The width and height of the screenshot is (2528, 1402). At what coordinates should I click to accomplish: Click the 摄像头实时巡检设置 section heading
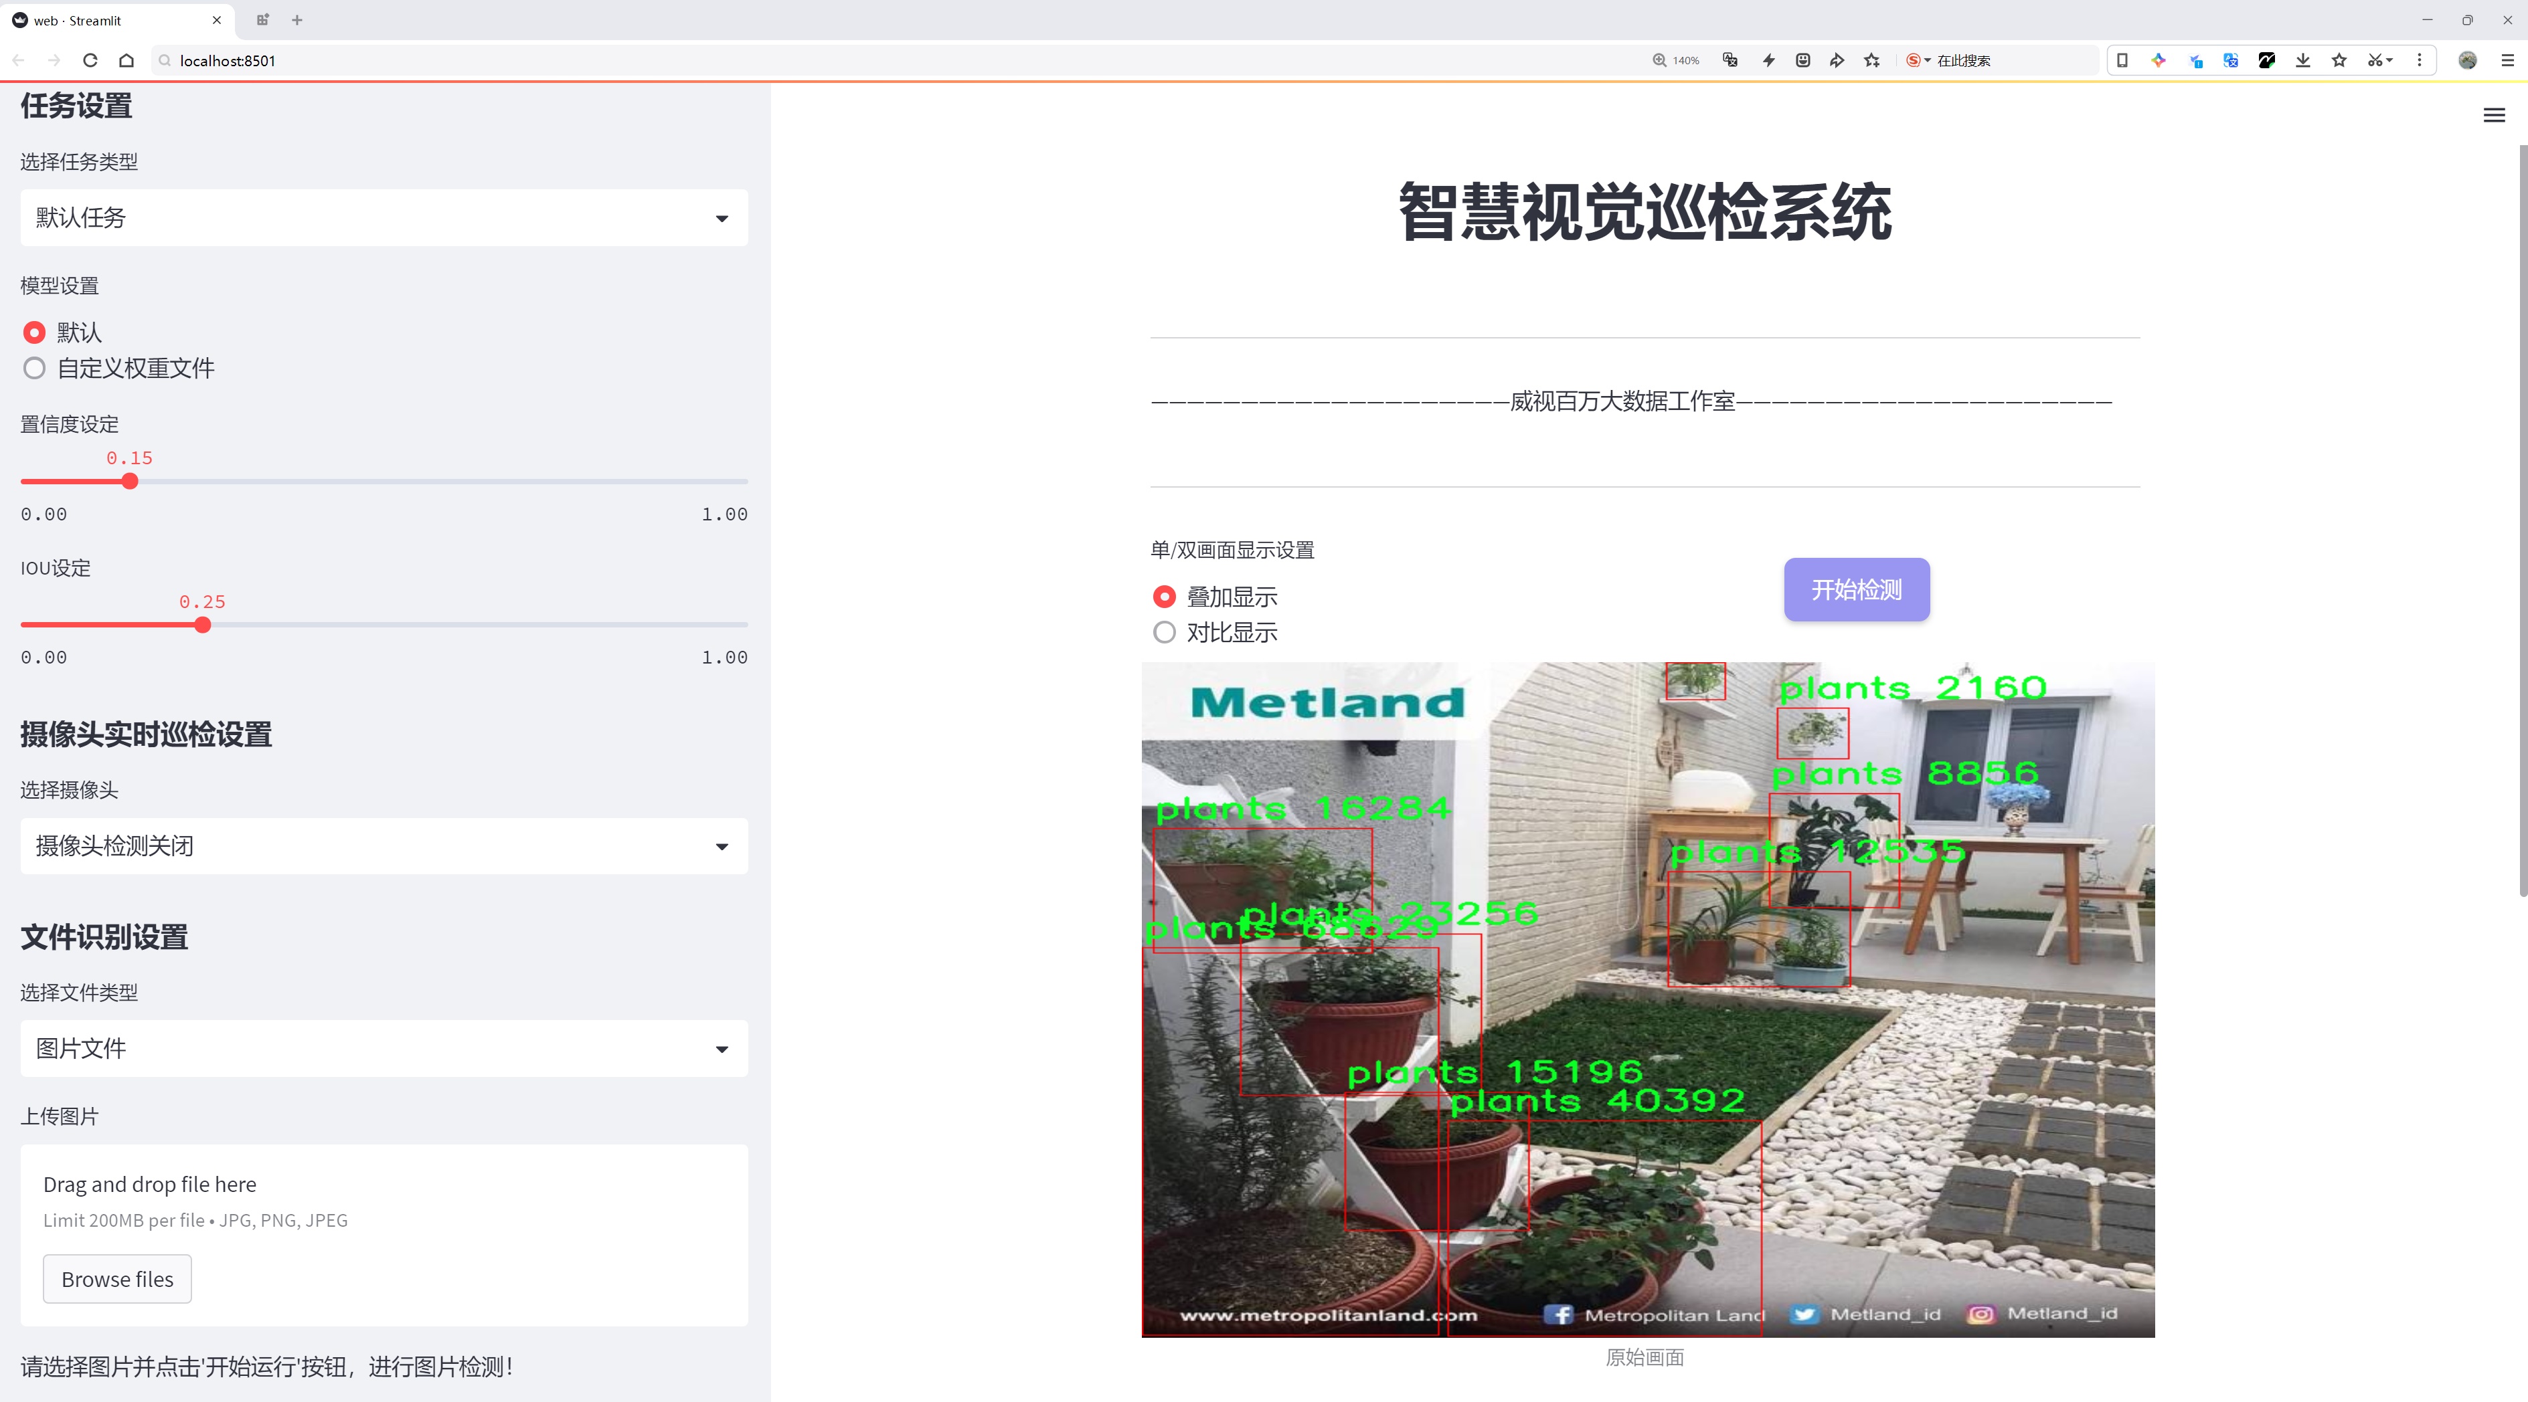[x=146, y=734]
